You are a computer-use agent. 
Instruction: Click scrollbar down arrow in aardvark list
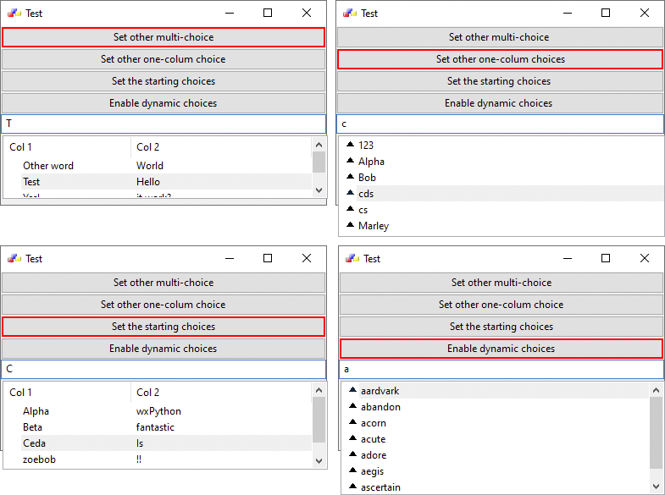[656, 486]
